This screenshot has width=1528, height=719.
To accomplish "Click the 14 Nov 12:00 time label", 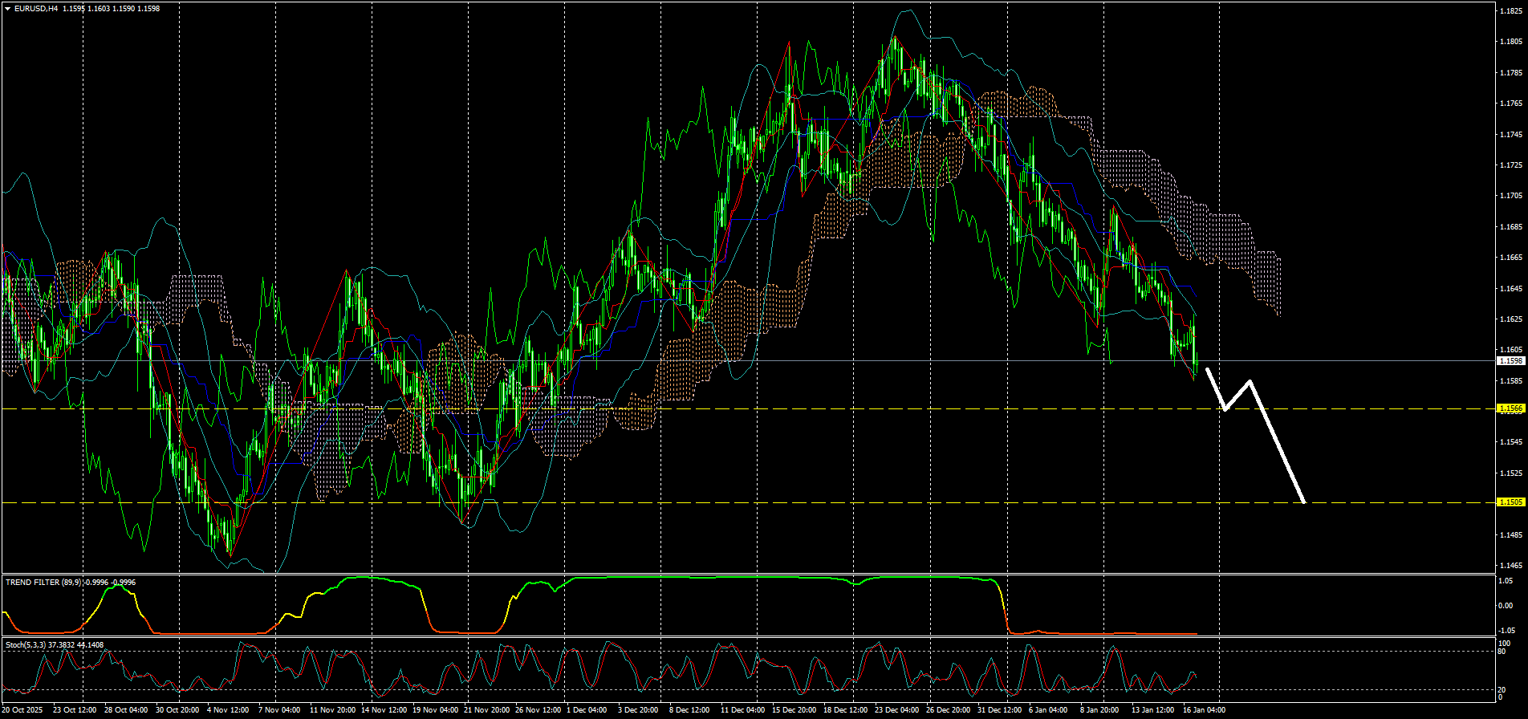I will [x=383, y=710].
